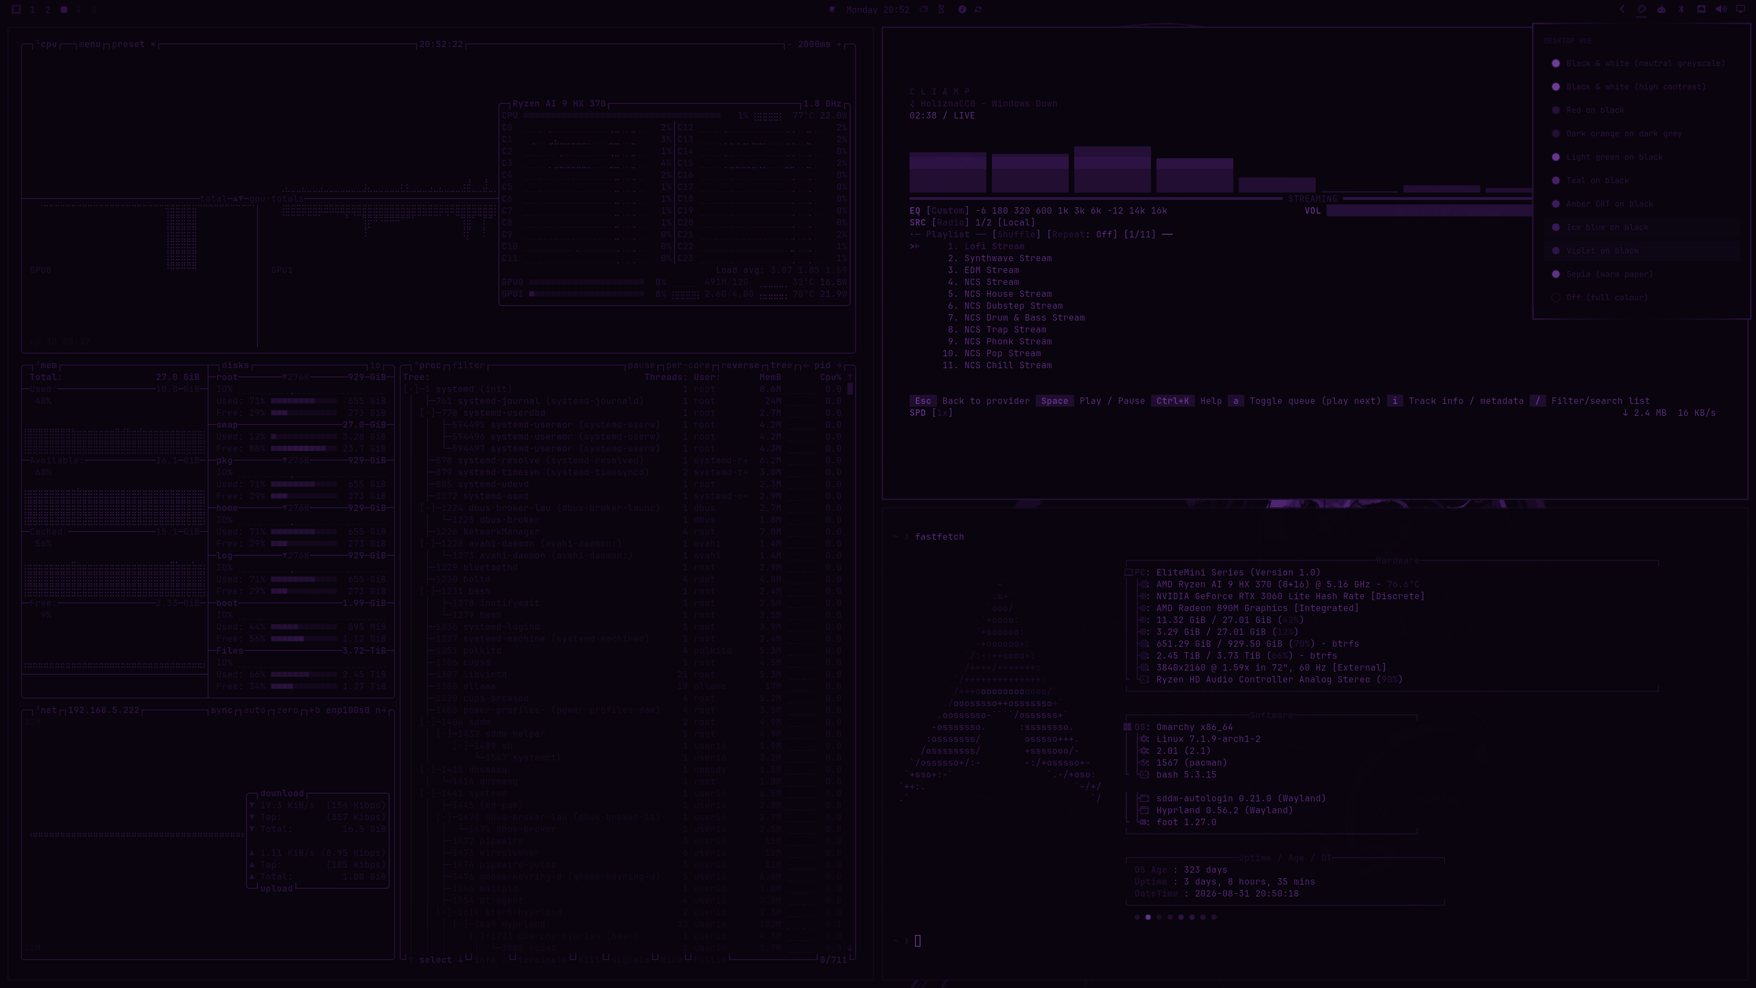Open the volume speaker icon
The image size is (1756, 988).
[x=1720, y=10]
